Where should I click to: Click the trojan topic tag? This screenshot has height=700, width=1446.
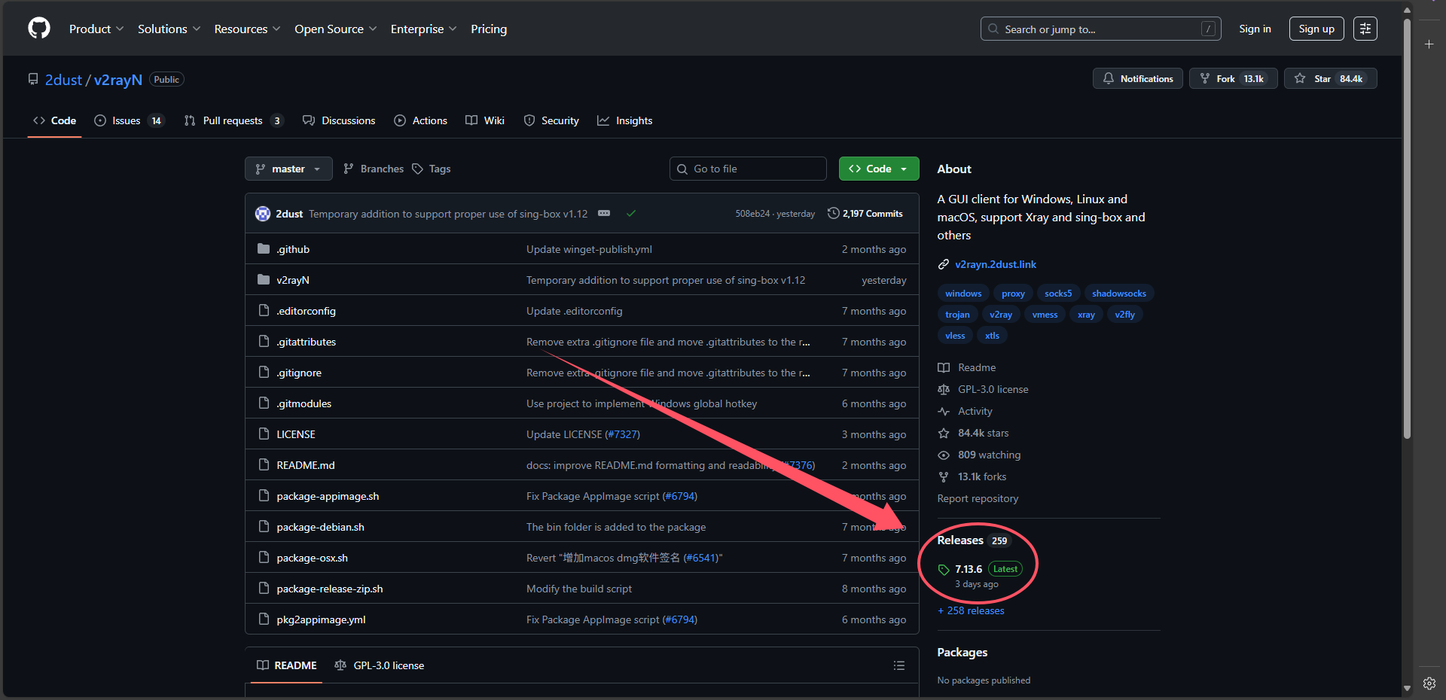(957, 315)
